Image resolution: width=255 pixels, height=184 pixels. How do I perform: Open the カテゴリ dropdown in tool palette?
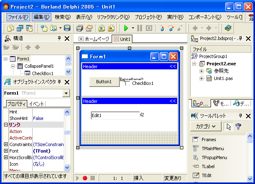(206, 126)
